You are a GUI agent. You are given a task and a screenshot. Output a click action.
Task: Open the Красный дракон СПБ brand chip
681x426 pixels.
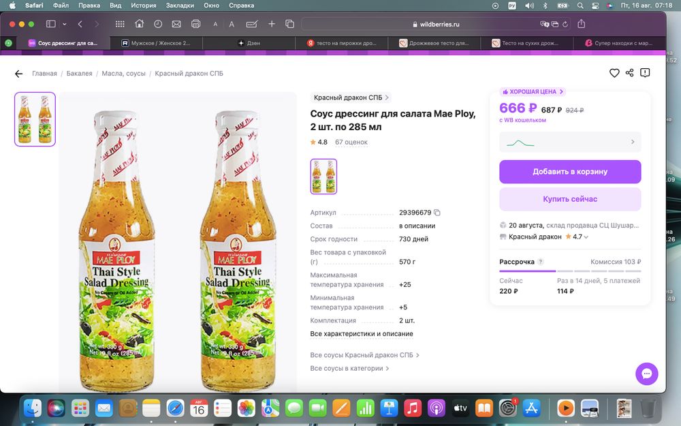pos(351,97)
